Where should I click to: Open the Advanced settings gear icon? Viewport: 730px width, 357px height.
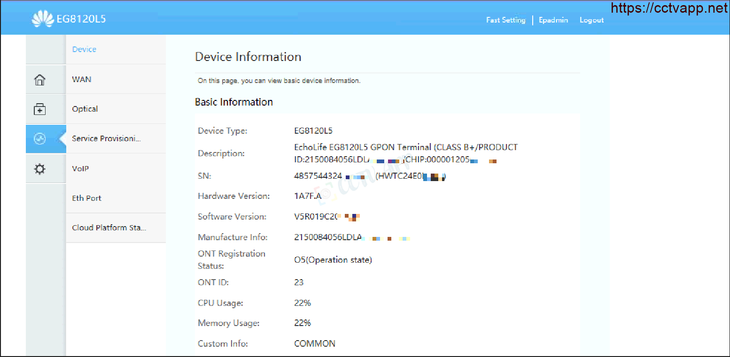[40, 169]
